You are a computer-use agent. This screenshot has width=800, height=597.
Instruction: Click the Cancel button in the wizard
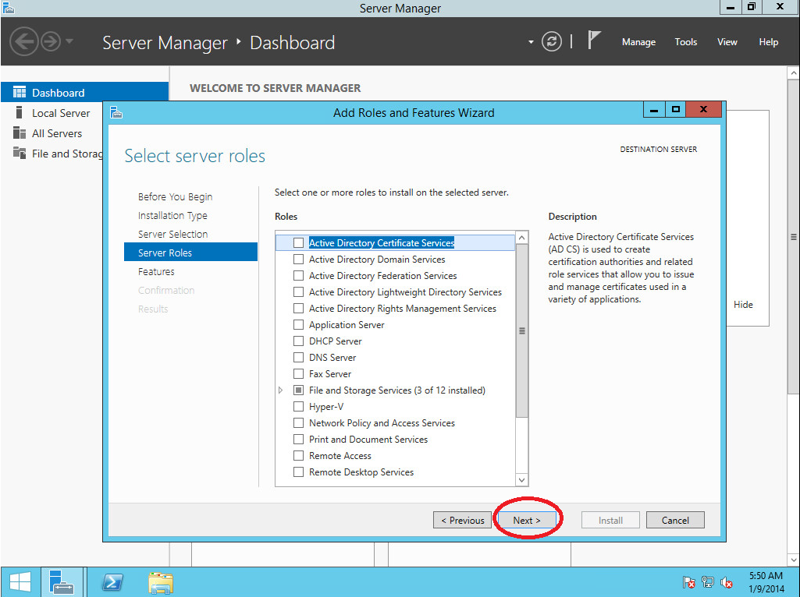[x=675, y=520]
